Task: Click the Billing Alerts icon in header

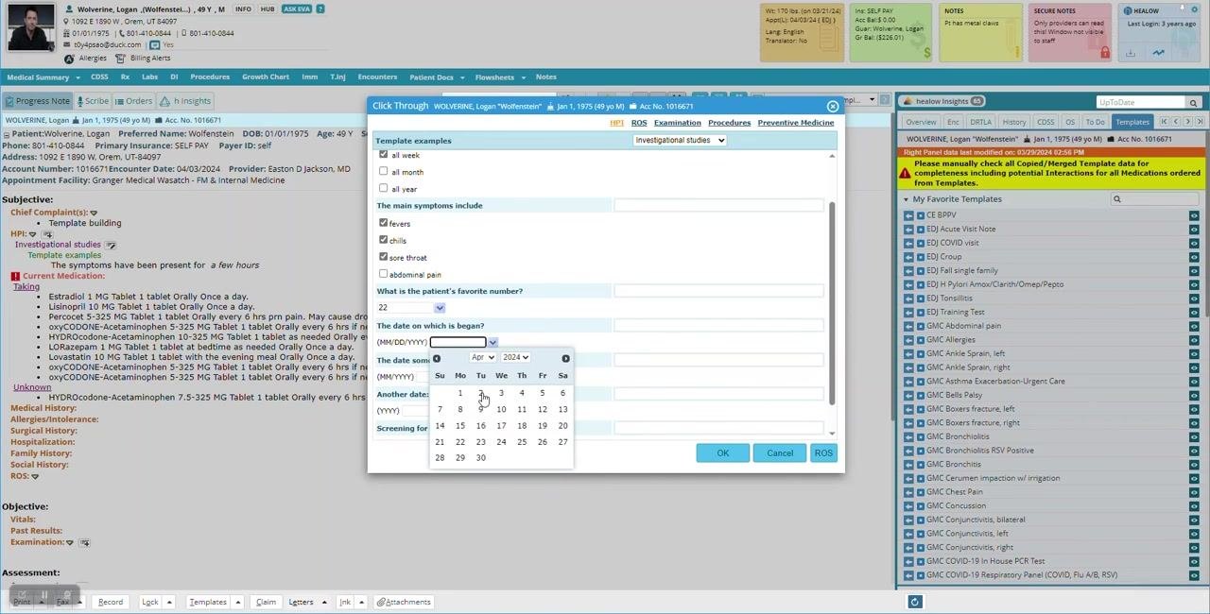Action: [x=119, y=59]
